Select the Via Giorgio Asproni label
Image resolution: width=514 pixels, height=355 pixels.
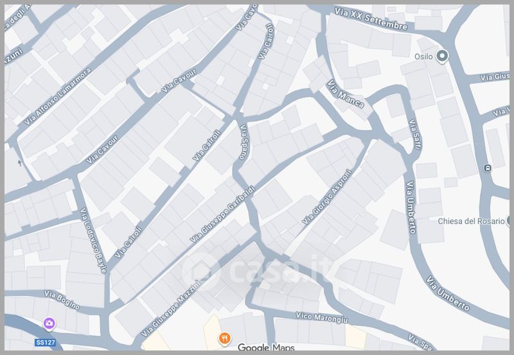point(326,198)
